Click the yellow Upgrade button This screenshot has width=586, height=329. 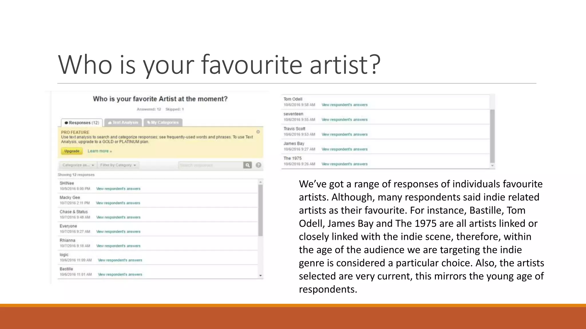pyautogui.click(x=72, y=151)
